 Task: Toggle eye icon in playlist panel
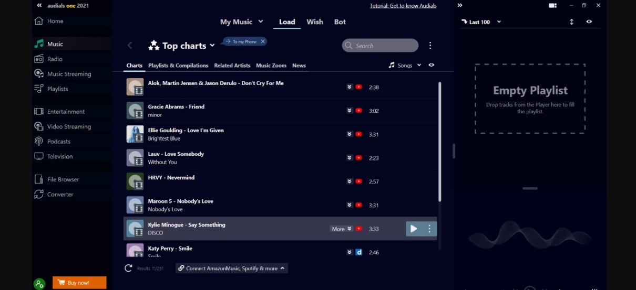[x=589, y=22]
